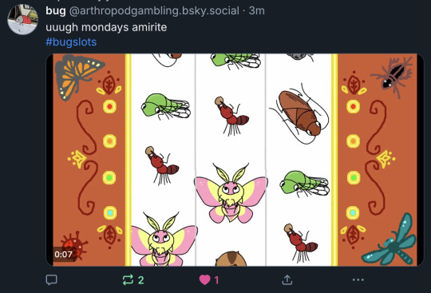Click the red ant on the middle reel
Viewport: 431px width, 293px height.
[x=231, y=116]
